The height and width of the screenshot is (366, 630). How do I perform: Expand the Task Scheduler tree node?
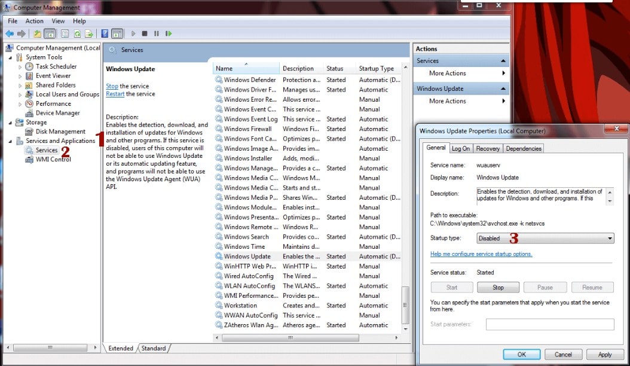click(20, 67)
